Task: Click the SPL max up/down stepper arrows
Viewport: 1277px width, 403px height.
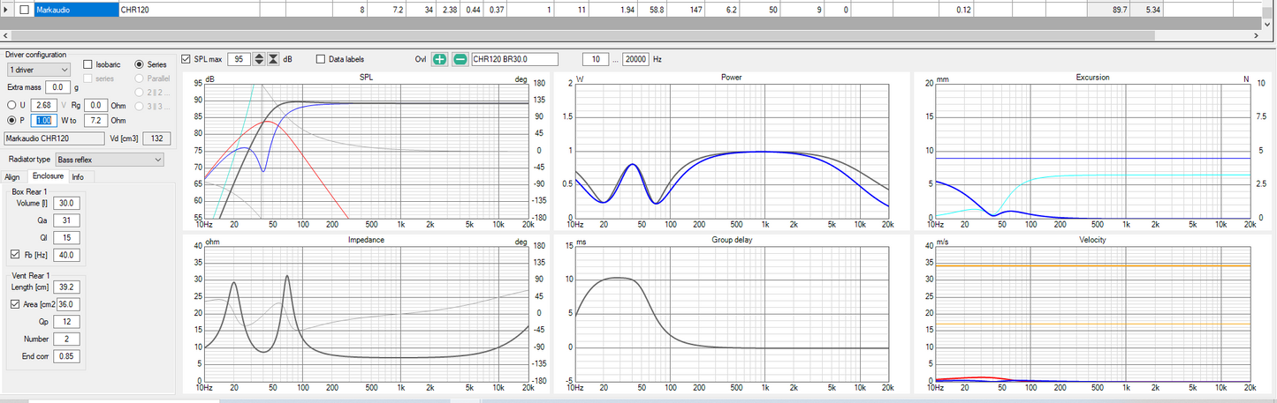Action: 259,59
